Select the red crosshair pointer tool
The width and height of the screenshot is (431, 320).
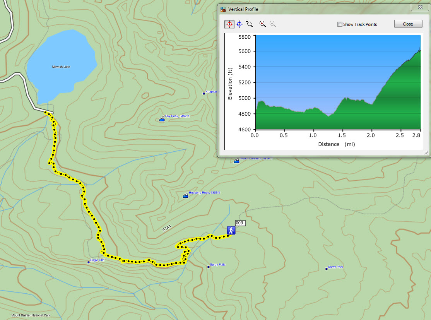[229, 24]
